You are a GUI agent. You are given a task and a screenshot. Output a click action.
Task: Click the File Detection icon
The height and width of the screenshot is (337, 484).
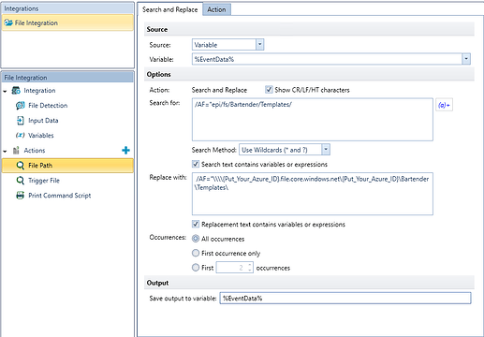21,106
